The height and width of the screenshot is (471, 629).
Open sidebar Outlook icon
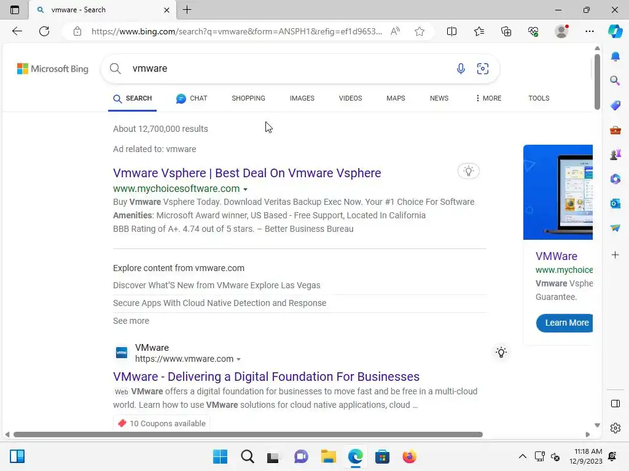click(x=615, y=204)
